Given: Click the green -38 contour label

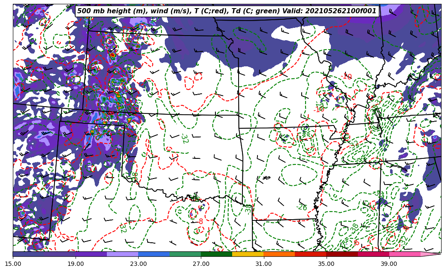Looking at the screenshot, I should click(x=354, y=228).
